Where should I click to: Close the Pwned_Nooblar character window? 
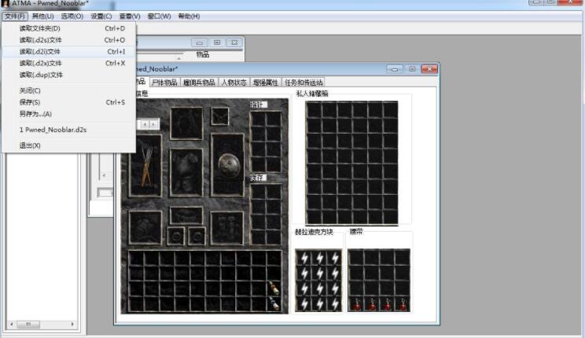click(429, 69)
